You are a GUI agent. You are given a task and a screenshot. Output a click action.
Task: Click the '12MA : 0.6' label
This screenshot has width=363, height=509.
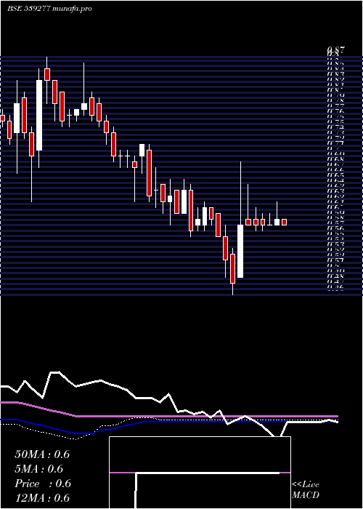click(42, 497)
